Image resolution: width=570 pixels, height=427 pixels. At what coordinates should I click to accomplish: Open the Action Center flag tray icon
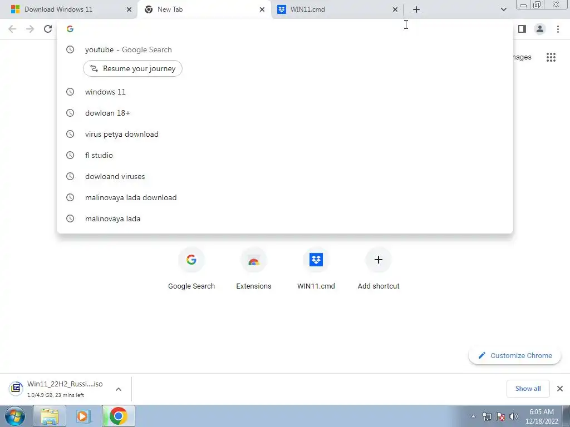tap(500, 416)
